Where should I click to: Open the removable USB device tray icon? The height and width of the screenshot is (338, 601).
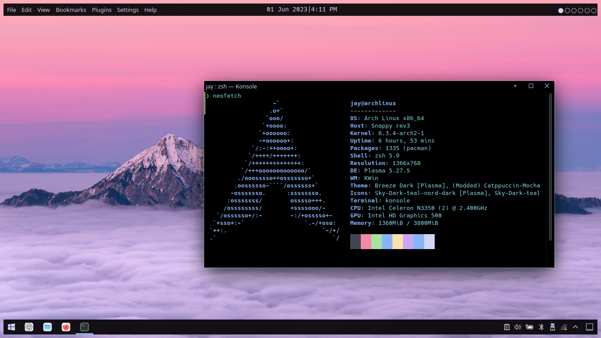coord(553,327)
